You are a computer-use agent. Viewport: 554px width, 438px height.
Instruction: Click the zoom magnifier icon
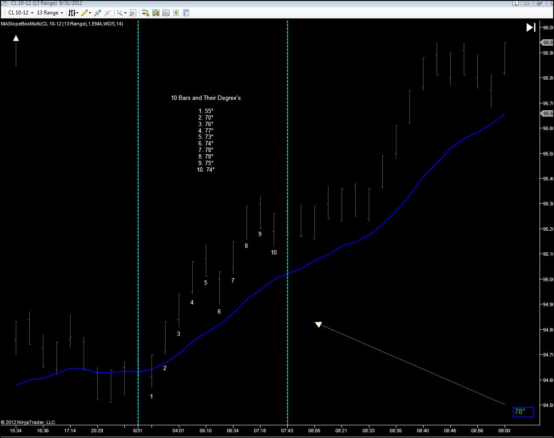(x=133, y=13)
